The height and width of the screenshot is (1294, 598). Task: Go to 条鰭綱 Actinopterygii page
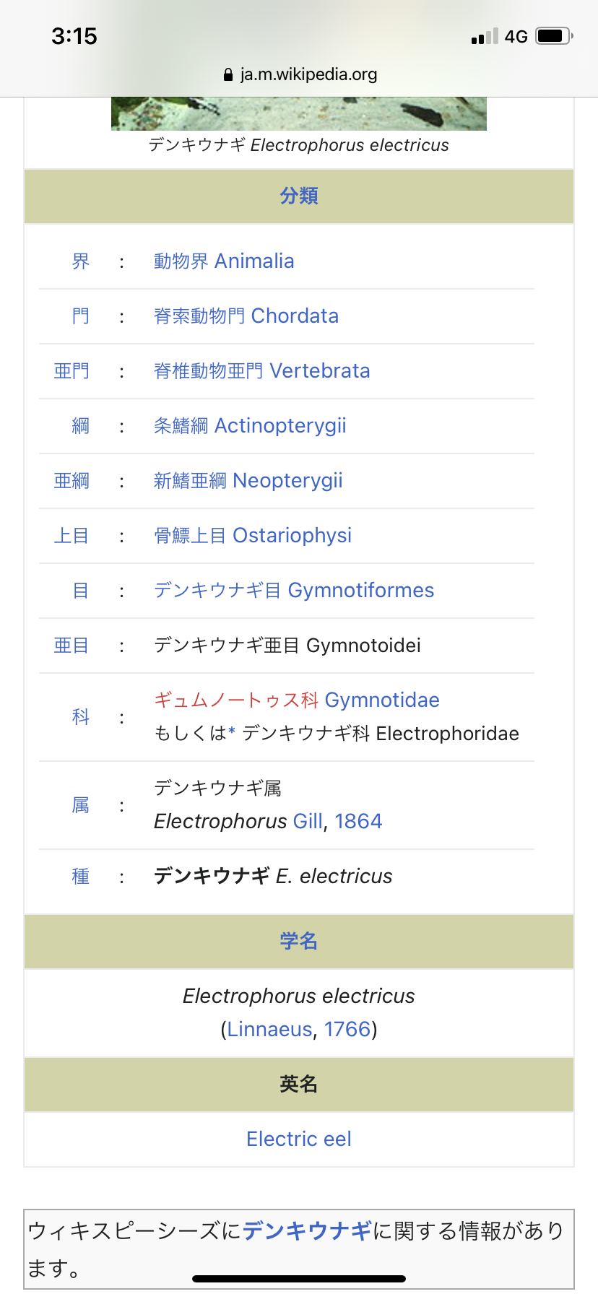[x=250, y=426]
